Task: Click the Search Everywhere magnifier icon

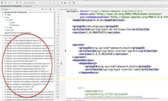Action: [70, 3]
